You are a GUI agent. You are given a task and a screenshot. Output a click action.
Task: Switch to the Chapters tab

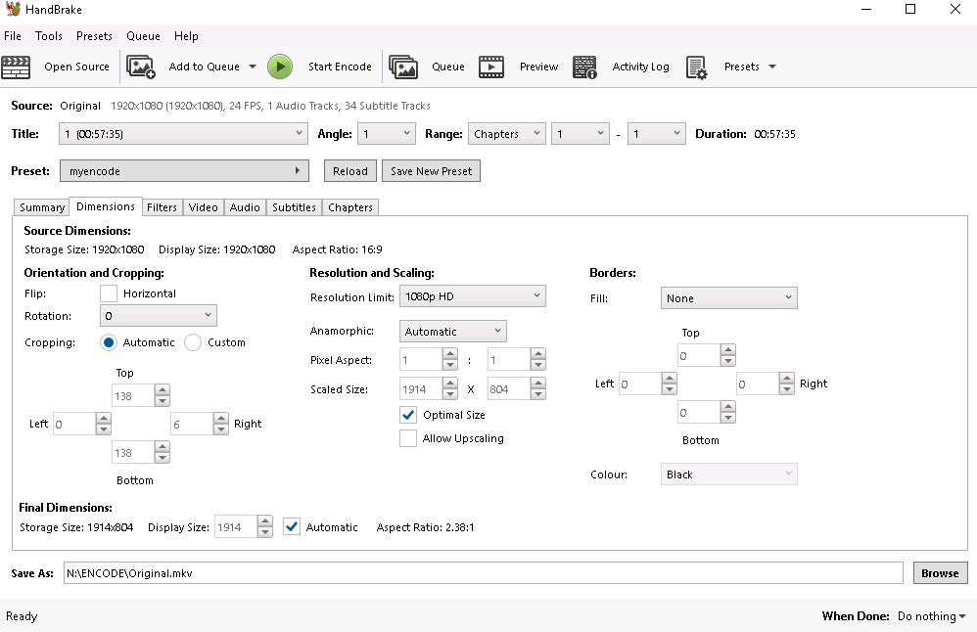[350, 207]
